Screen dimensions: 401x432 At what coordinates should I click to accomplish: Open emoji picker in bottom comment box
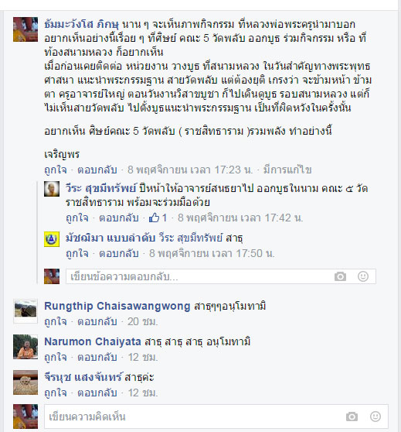(x=376, y=417)
